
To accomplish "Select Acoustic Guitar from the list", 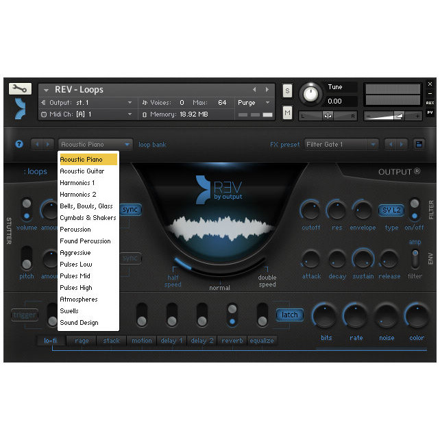I will pos(88,171).
